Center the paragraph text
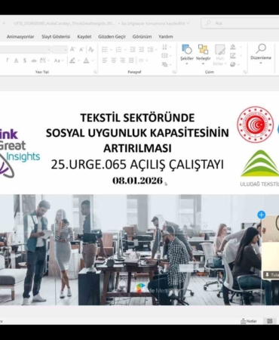 click(x=114, y=60)
